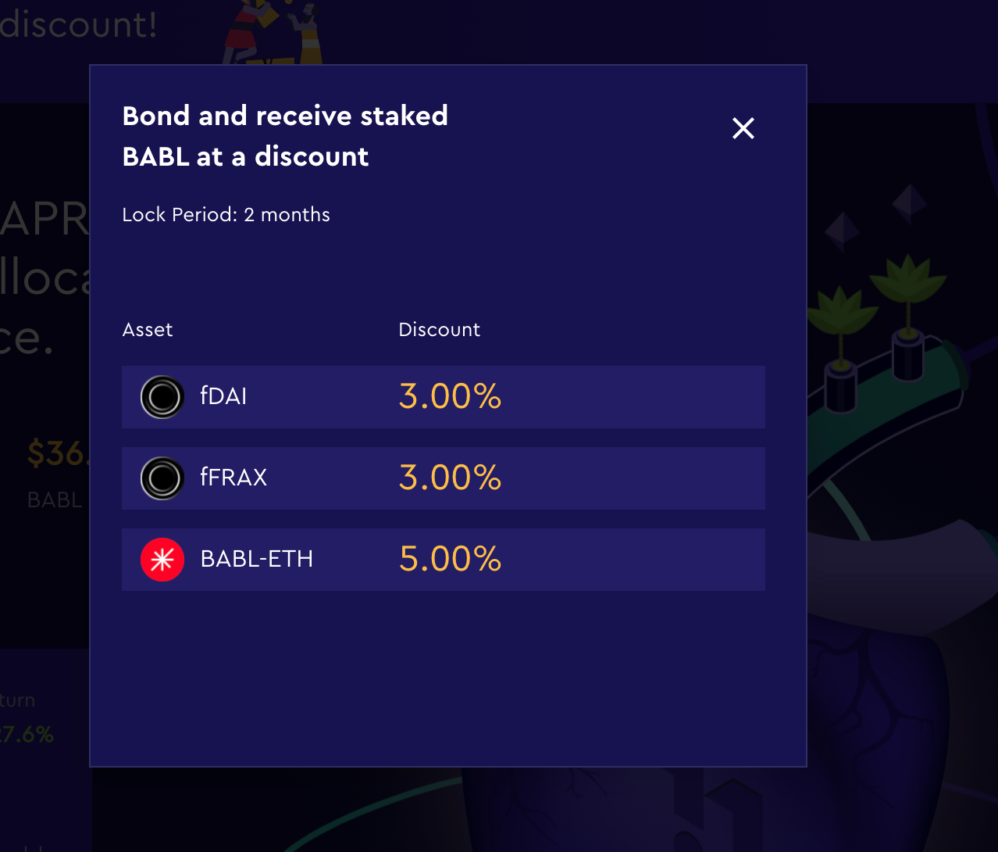This screenshot has width=998, height=852.
Task: Click the dimmed BABL label behind the dialog
Action: point(55,500)
